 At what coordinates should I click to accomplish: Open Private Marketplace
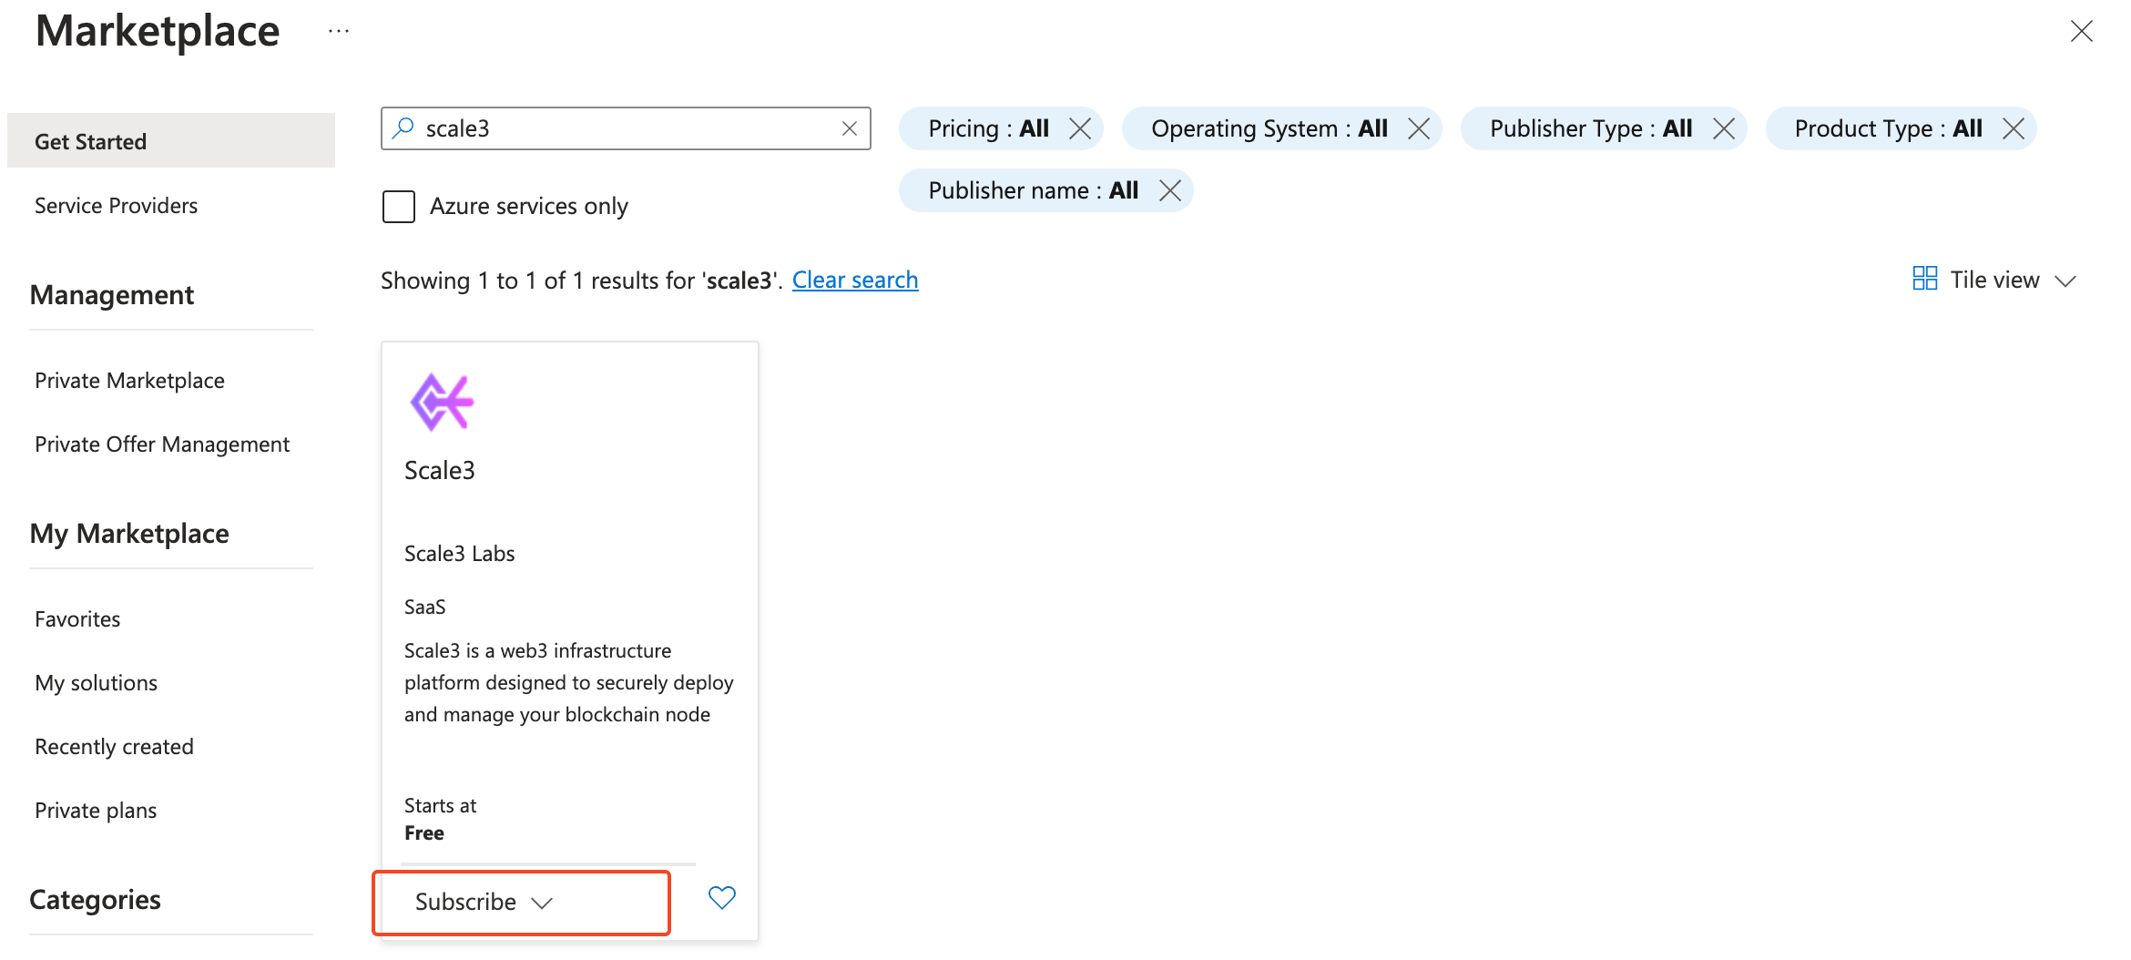click(x=129, y=381)
